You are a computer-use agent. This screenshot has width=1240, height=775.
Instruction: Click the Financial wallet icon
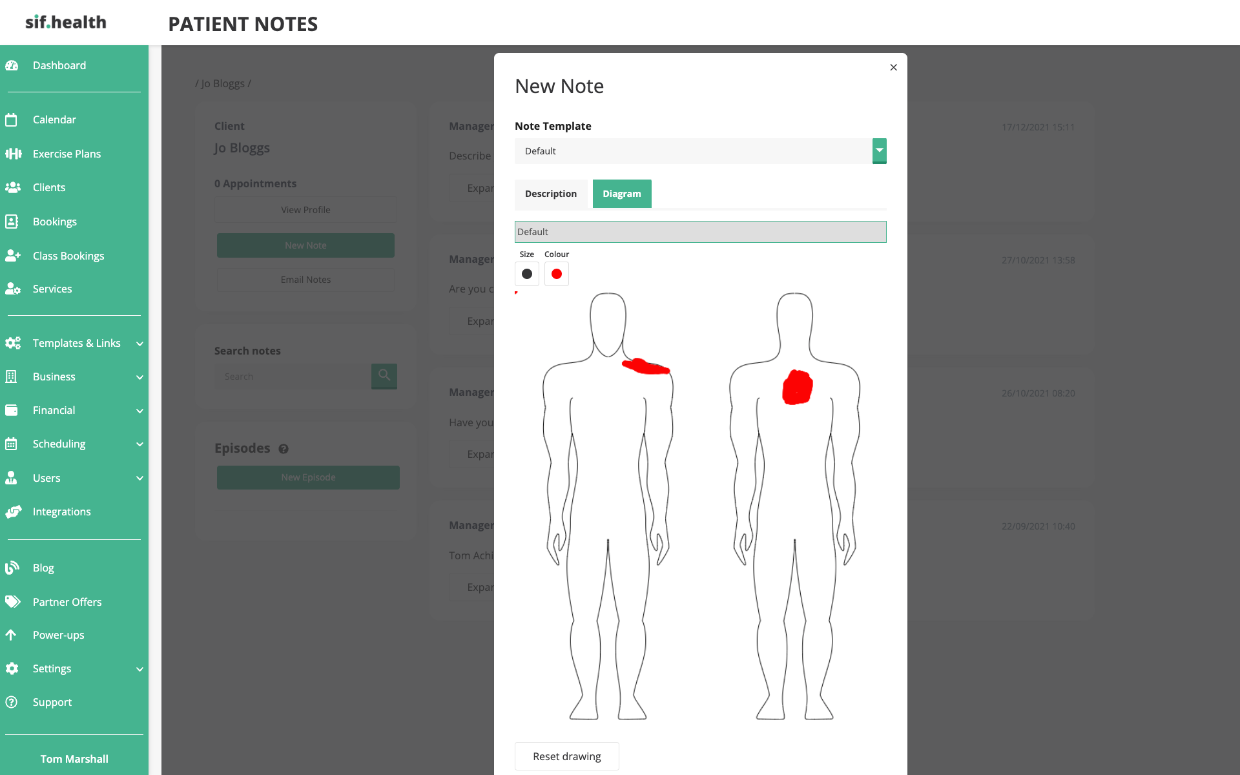click(12, 410)
